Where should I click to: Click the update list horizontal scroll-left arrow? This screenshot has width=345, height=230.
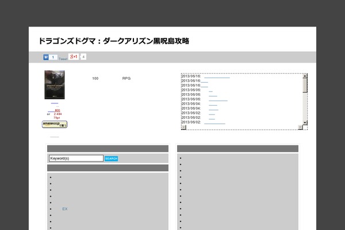point(184,127)
